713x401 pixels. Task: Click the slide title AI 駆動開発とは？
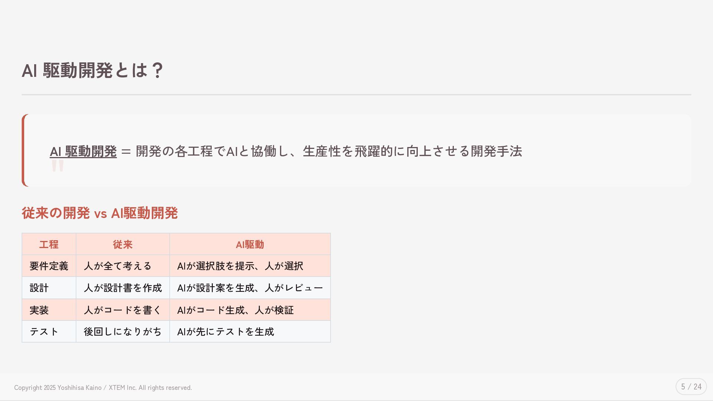92,70
